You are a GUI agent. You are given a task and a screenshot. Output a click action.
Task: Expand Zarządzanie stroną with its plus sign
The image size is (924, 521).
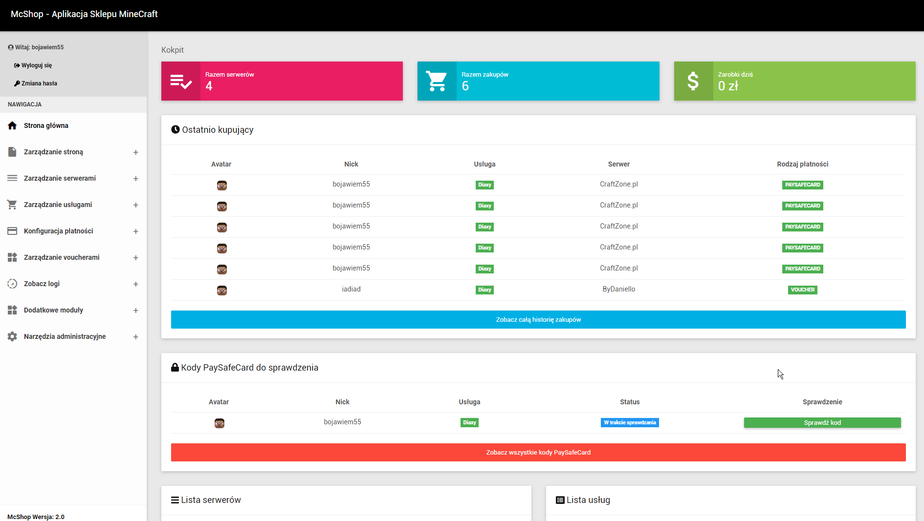135,152
